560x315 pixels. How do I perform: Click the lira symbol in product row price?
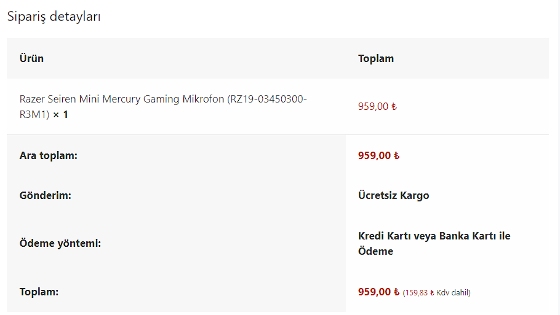pyautogui.click(x=394, y=106)
